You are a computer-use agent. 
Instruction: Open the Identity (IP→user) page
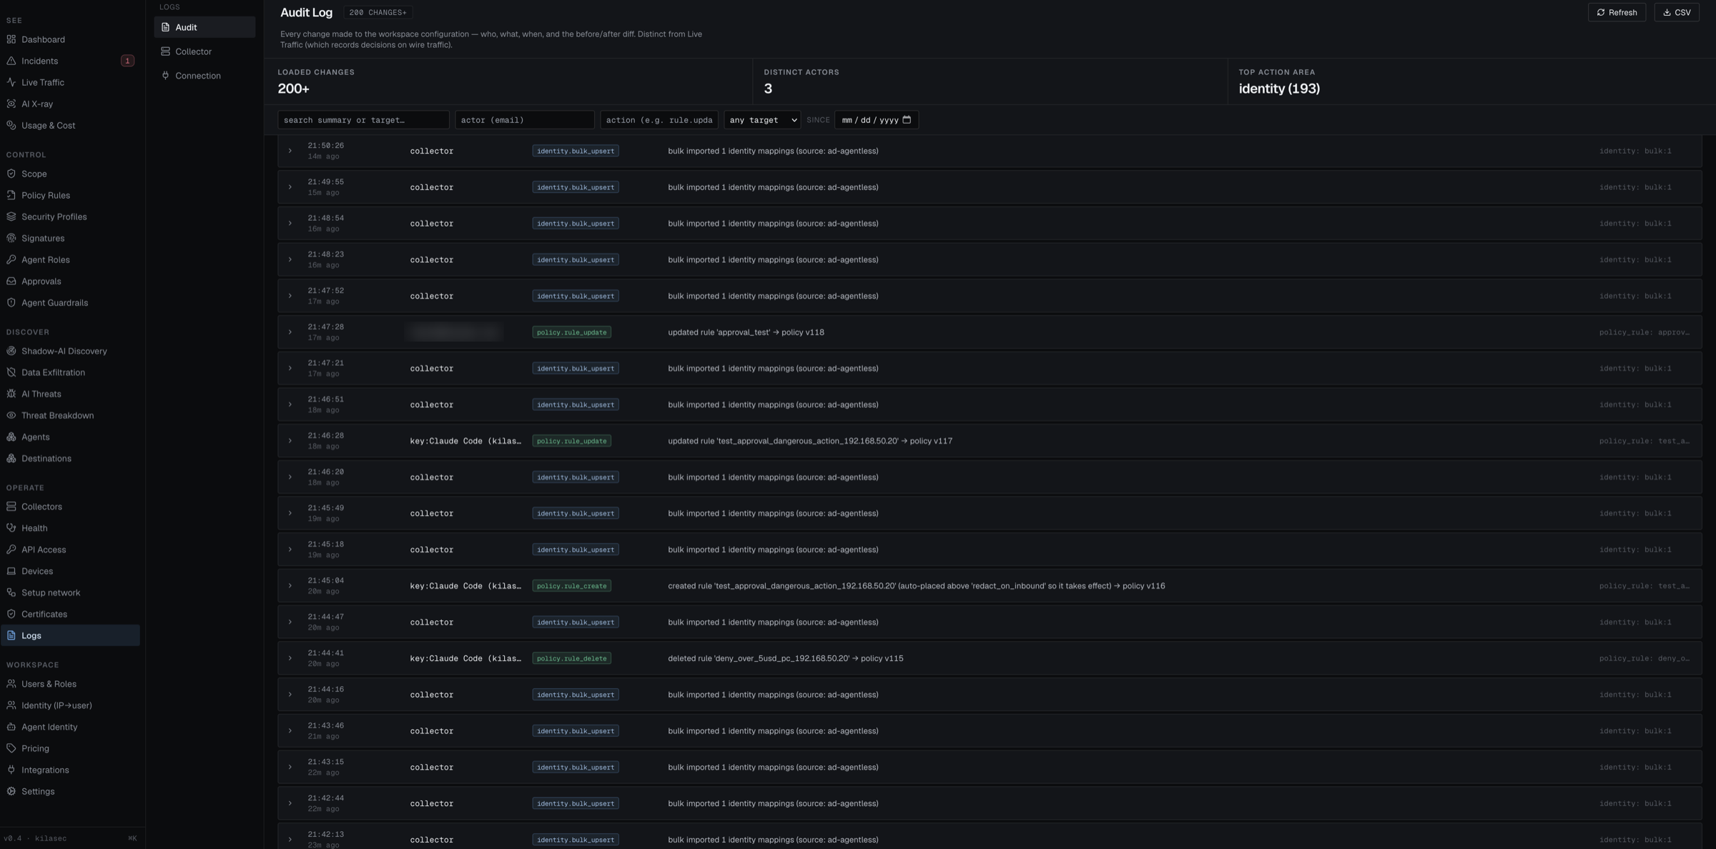click(70, 705)
